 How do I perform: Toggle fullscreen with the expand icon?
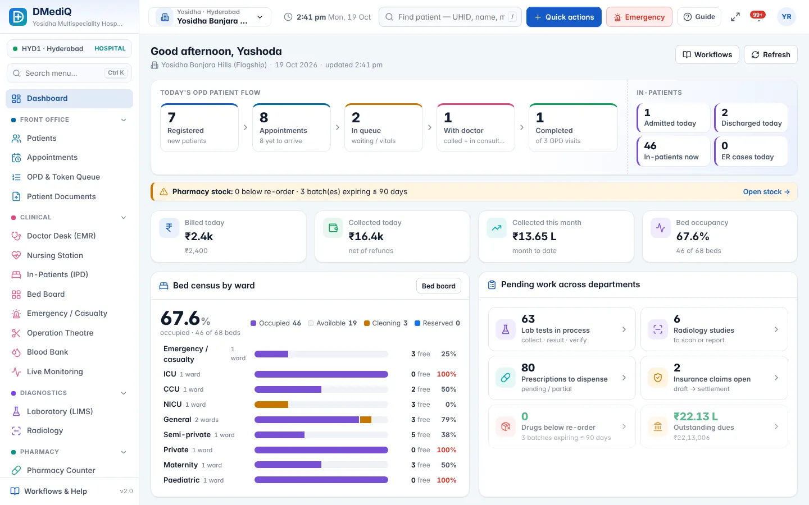click(735, 17)
